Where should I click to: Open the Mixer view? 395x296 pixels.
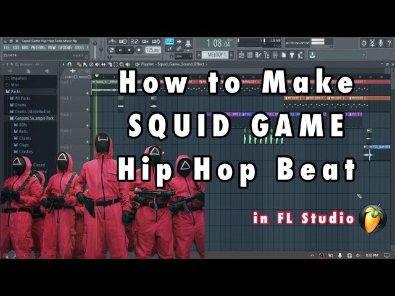pos(275,55)
